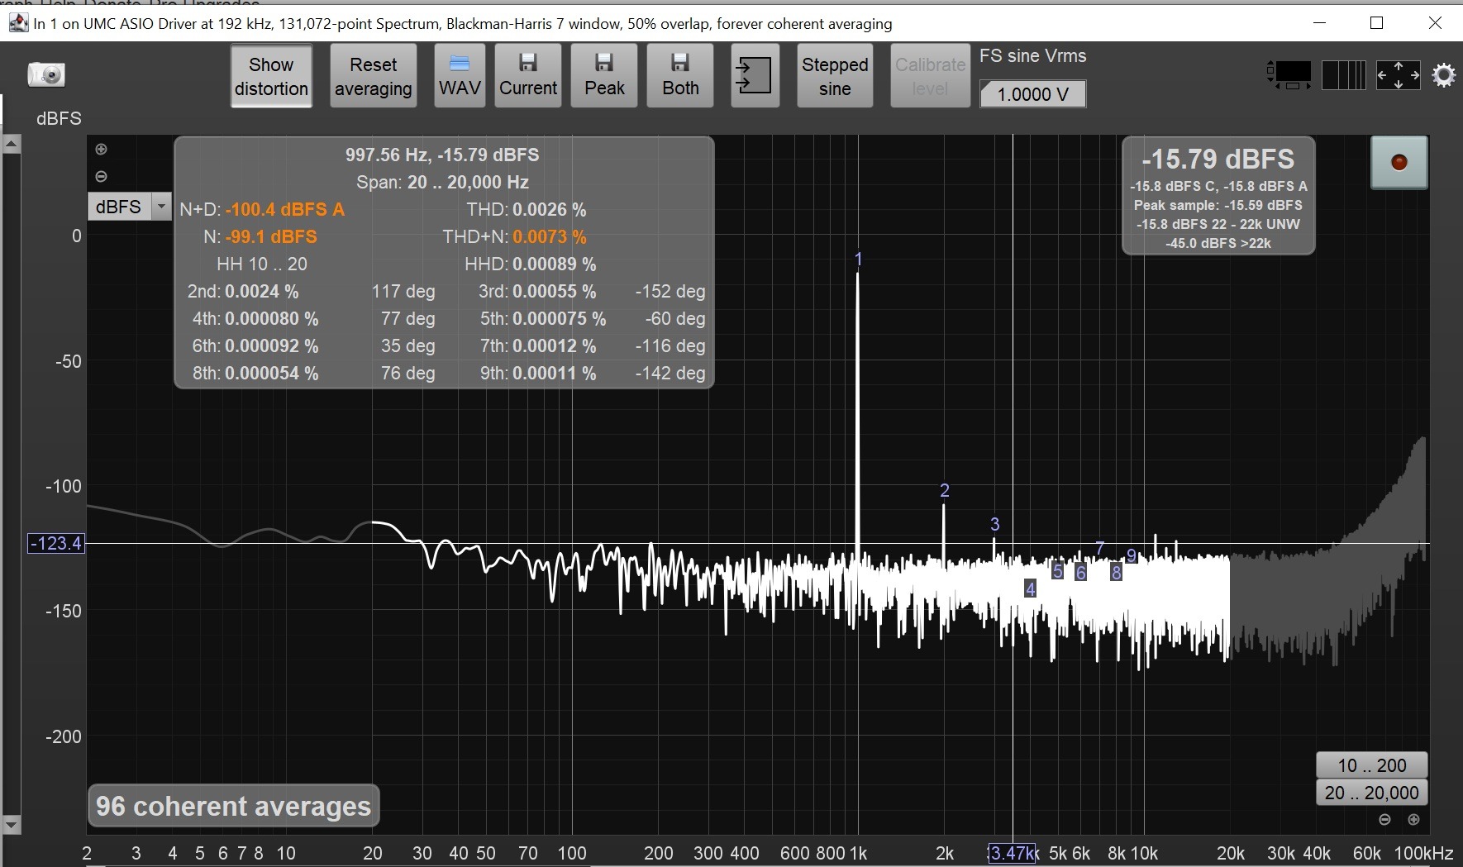This screenshot has height=867, width=1463.
Task: Click the vertical bars display icon
Action: (x=1343, y=75)
